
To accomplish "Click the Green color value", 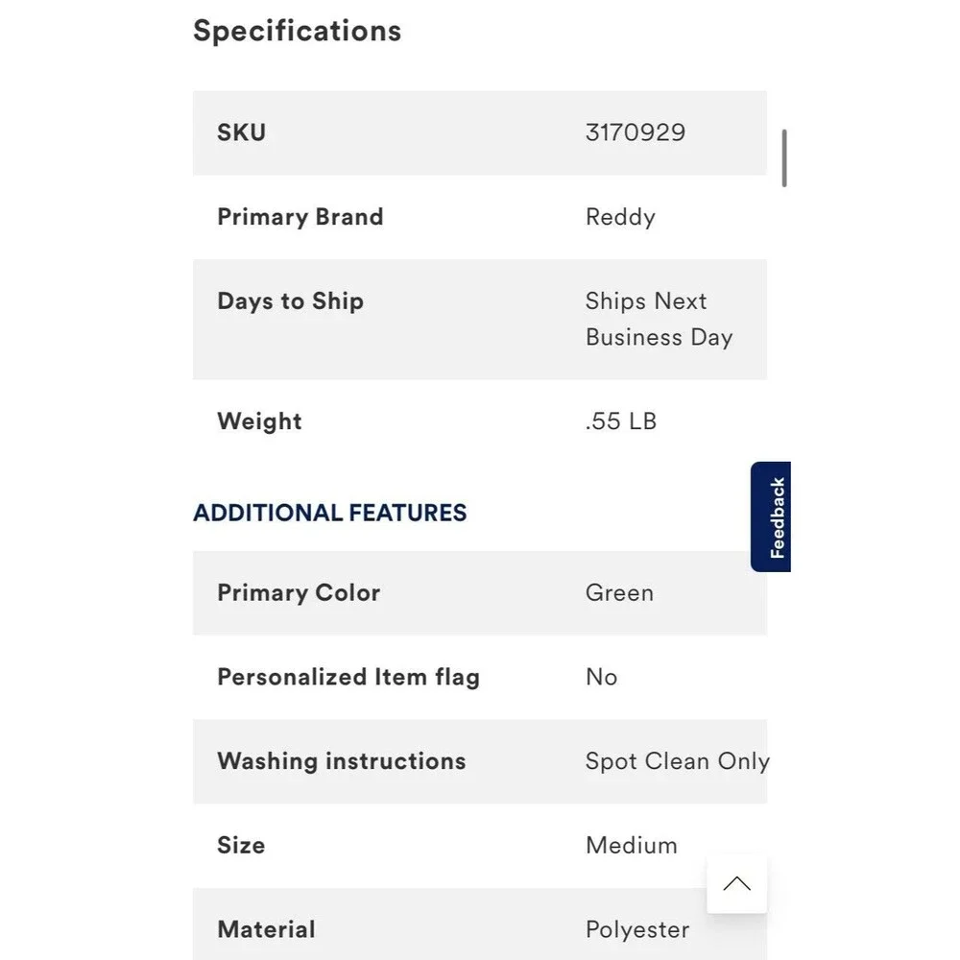I will tap(619, 592).
